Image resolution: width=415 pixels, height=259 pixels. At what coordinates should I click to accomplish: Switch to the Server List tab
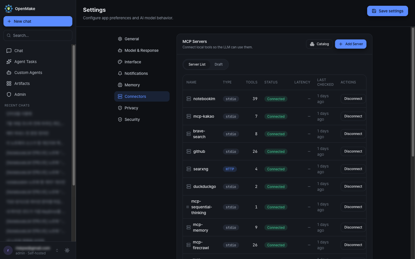click(197, 64)
